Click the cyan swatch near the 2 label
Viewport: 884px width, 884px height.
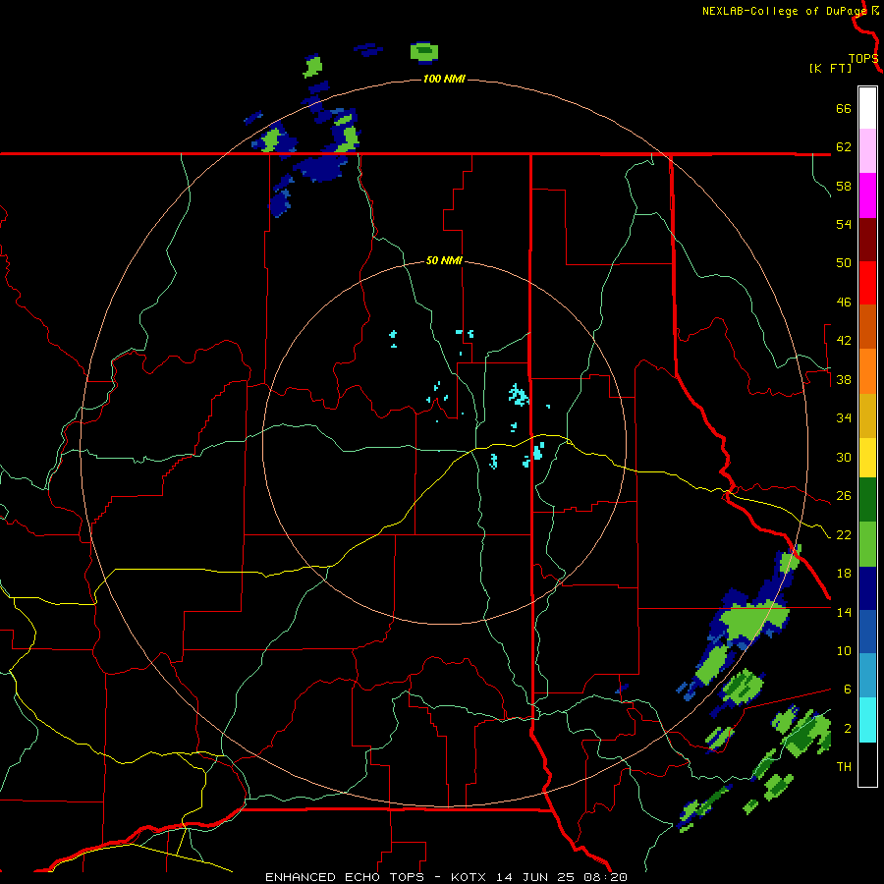[867, 721]
